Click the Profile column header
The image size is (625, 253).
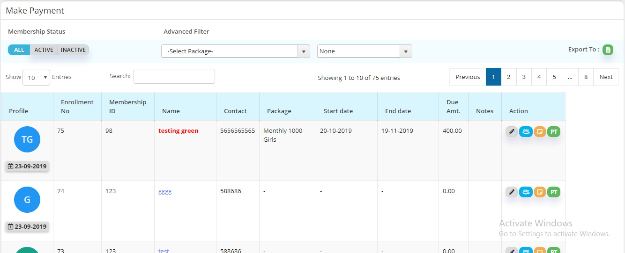[x=27, y=107]
